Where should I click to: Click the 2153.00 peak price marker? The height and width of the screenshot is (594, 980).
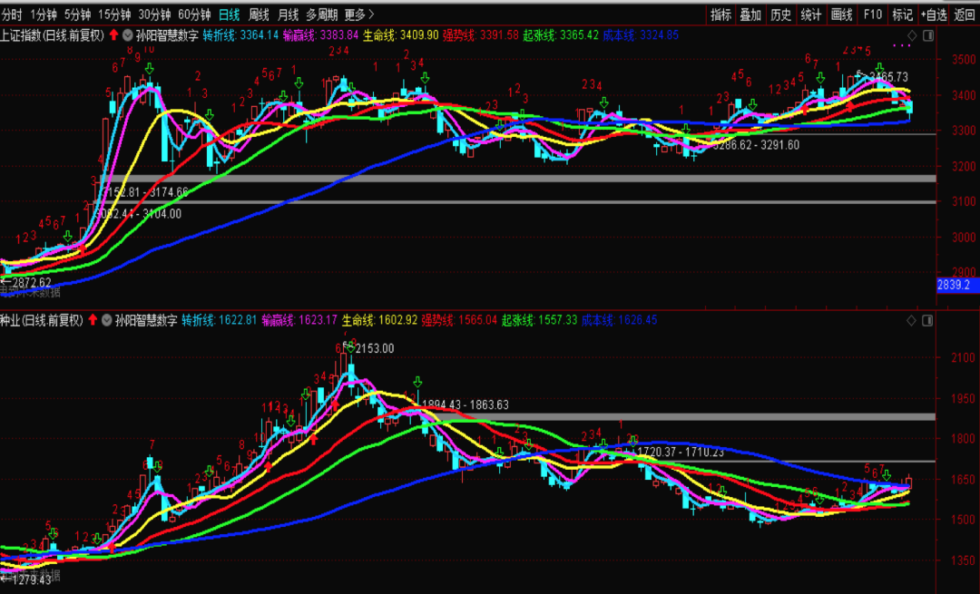click(x=375, y=348)
